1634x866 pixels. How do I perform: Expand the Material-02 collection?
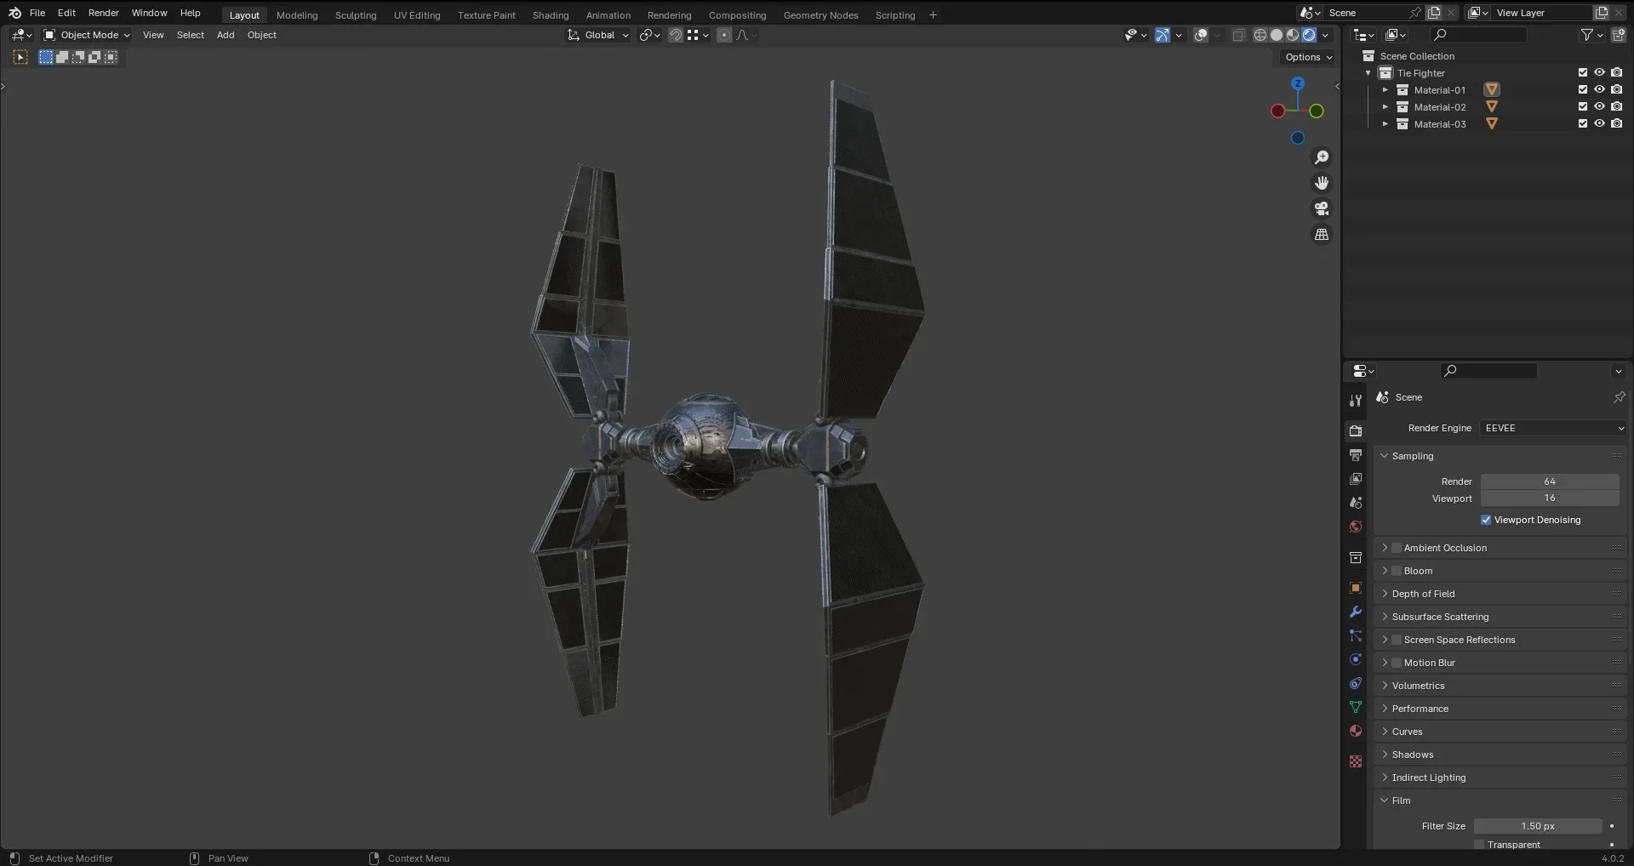click(1385, 106)
